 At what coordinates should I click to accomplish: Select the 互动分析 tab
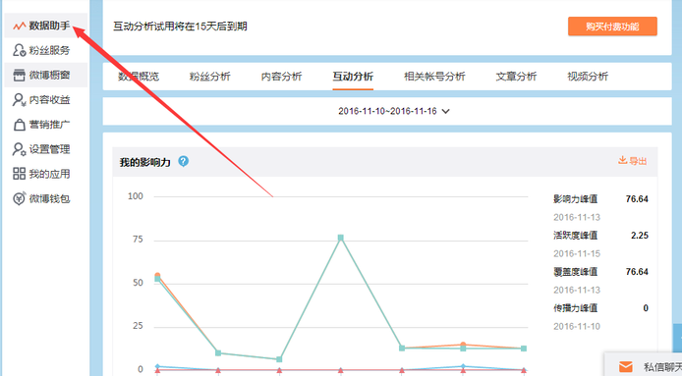pos(353,77)
